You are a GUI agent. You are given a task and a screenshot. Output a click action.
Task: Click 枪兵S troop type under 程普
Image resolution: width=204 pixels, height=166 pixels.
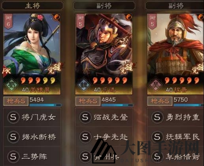pyautogui.click(x=160, y=101)
